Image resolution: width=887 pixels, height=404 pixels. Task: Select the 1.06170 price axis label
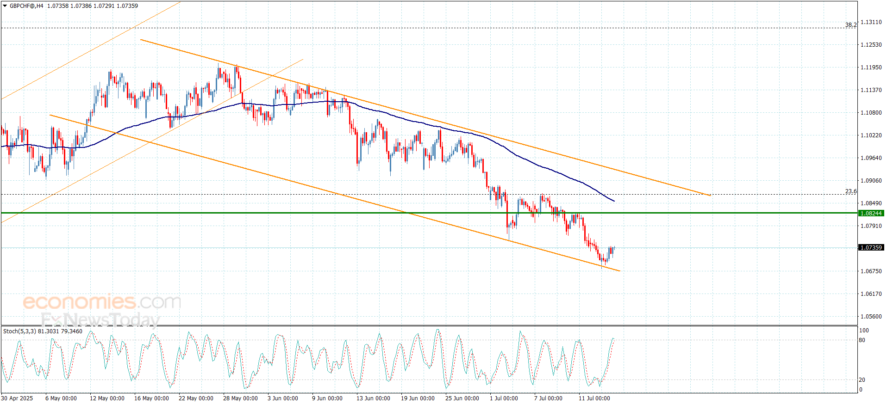point(871,294)
